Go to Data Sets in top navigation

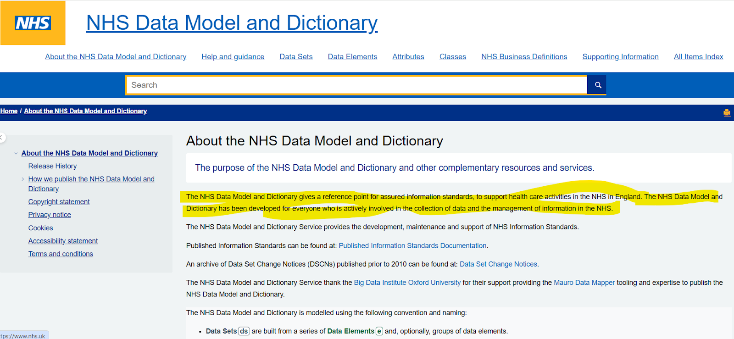[296, 57]
